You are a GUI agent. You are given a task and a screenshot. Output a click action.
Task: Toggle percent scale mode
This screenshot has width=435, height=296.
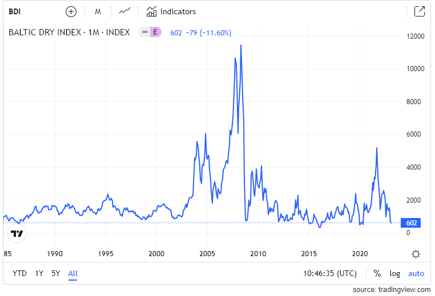(x=377, y=273)
